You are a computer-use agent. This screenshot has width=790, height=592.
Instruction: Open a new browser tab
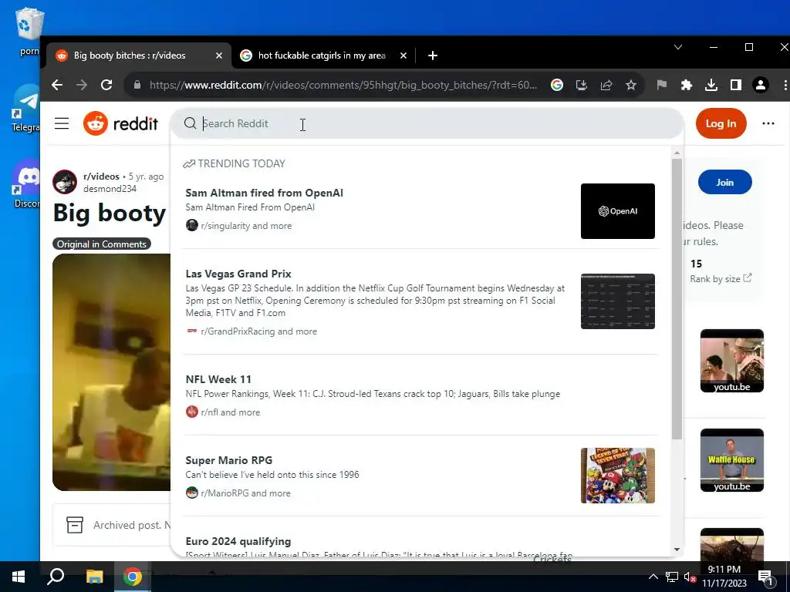tap(432, 55)
